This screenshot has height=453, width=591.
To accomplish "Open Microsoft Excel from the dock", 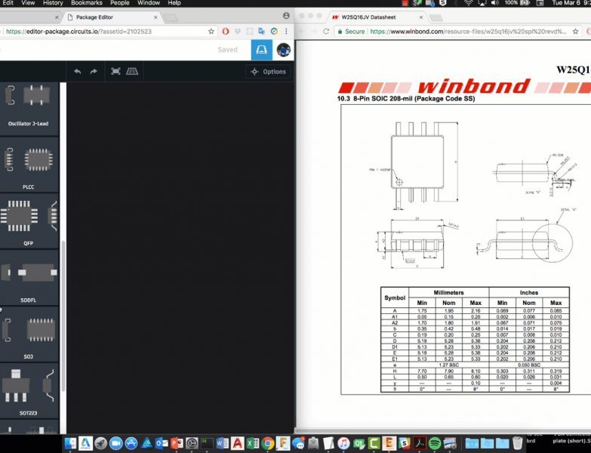I will (x=253, y=443).
